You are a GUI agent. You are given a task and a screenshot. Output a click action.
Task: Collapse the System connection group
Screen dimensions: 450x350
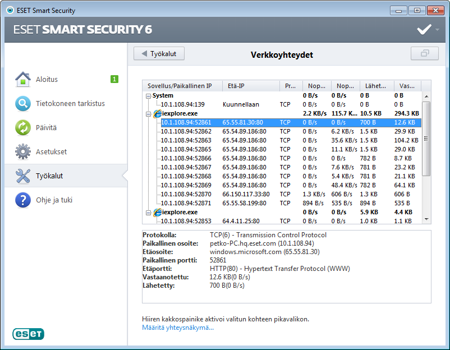[148, 96]
